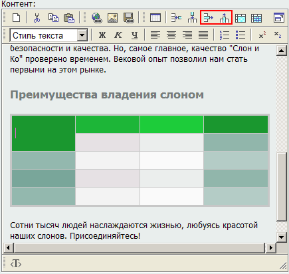The height and width of the screenshot is (274, 289).
Task: Insert hyperlink with the globe icon
Action: click(97, 18)
